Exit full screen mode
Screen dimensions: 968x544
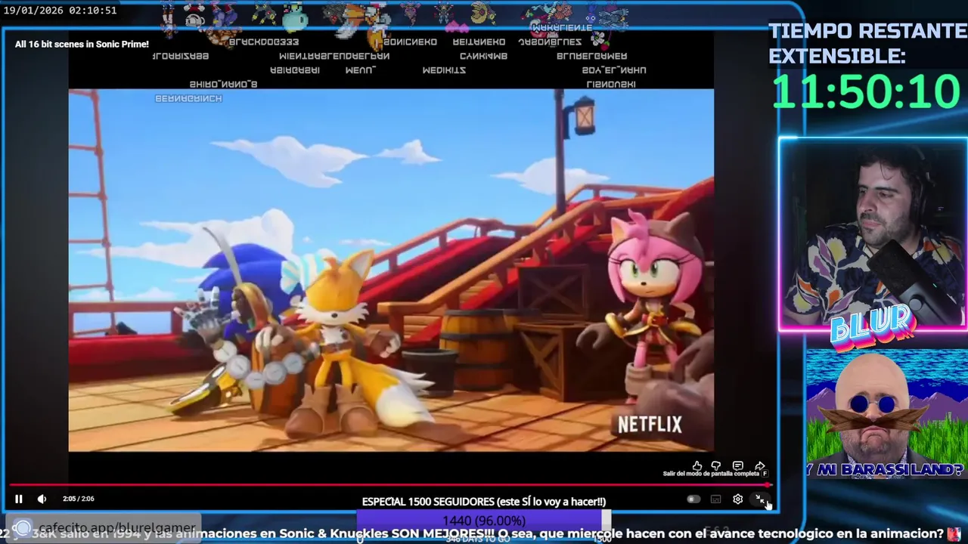[761, 499]
